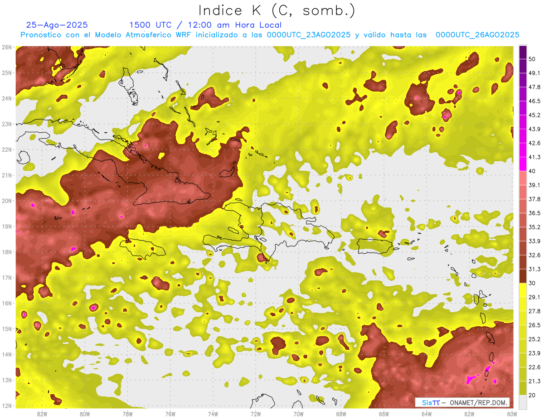Screen dimensions: 544x420
Task: Click the latitude label '19N'
Action: pos(7,227)
